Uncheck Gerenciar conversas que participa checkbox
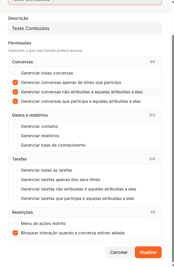This screenshot has width=174, height=267. tap(15, 101)
